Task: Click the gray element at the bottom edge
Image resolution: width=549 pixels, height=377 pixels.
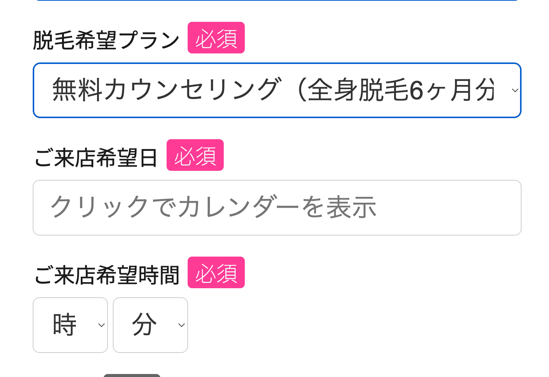Action: 132,375
